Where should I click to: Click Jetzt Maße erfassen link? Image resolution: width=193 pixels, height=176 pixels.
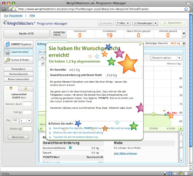[125, 153]
